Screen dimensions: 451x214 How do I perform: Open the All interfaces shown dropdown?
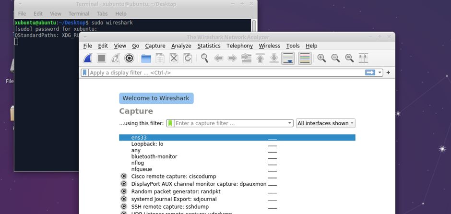(x=326, y=123)
